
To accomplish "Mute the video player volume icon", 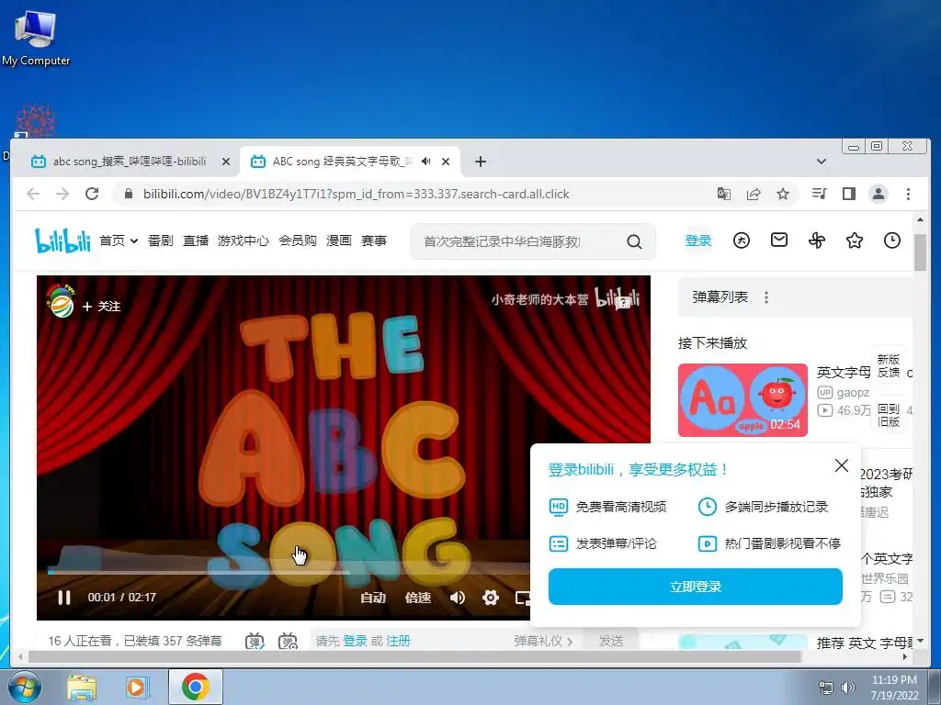I will (458, 597).
